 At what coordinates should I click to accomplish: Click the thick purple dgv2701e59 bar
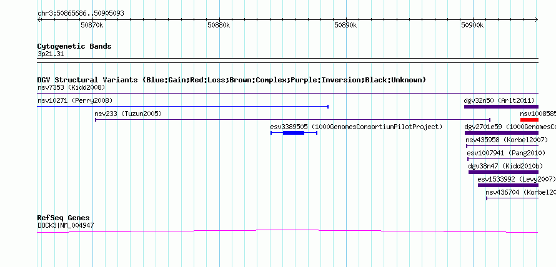[502, 133]
